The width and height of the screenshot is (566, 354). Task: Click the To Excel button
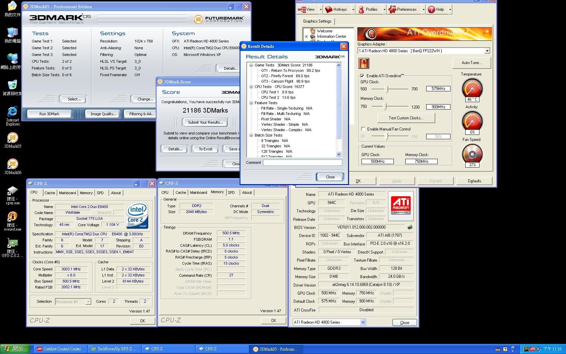pyautogui.click(x=205, y=149)
